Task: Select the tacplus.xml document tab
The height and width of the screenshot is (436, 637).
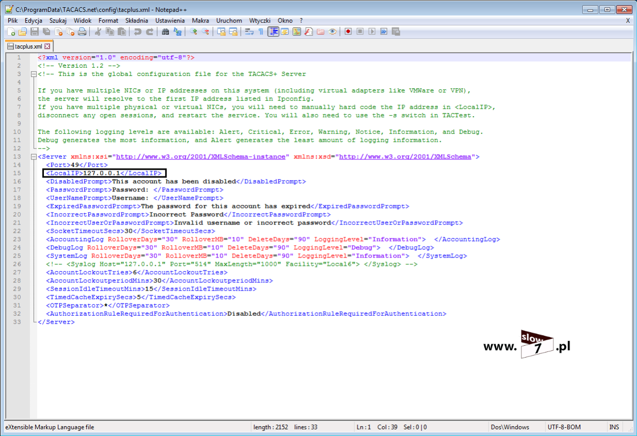Action: pos(28,46)
